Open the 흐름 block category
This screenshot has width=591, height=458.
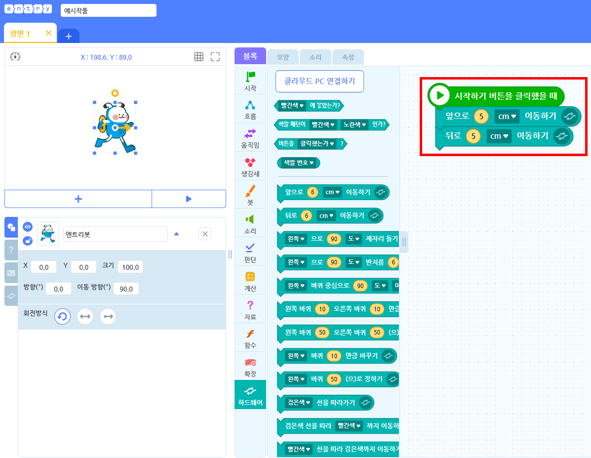[250, 110]
